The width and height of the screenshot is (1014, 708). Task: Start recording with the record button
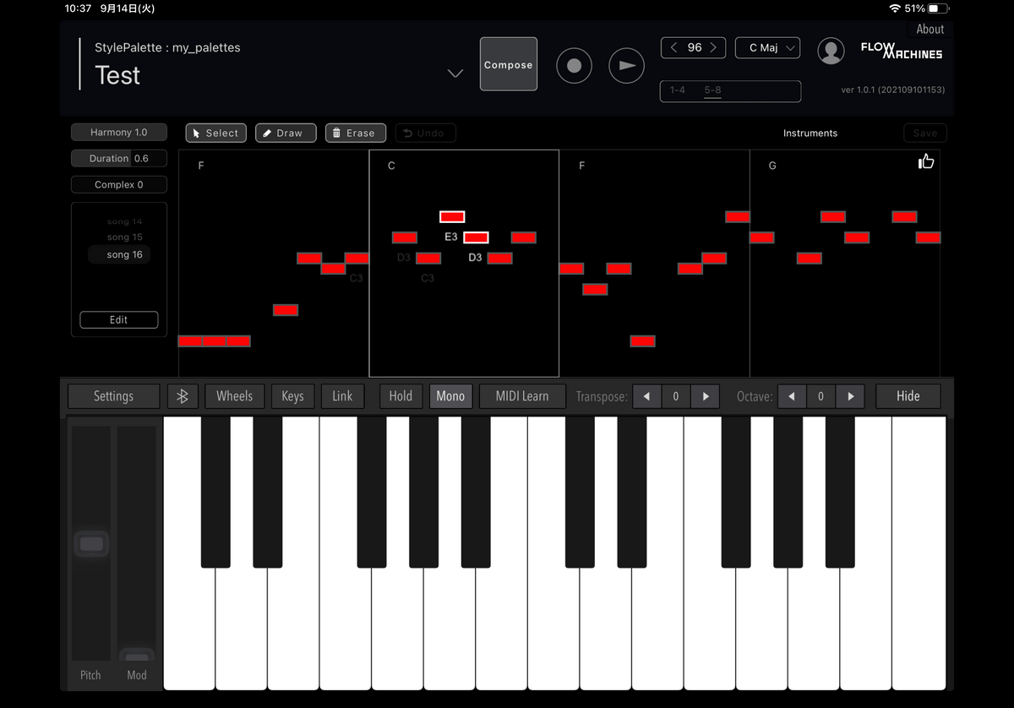pyautogui.click(x=575, y=65)
